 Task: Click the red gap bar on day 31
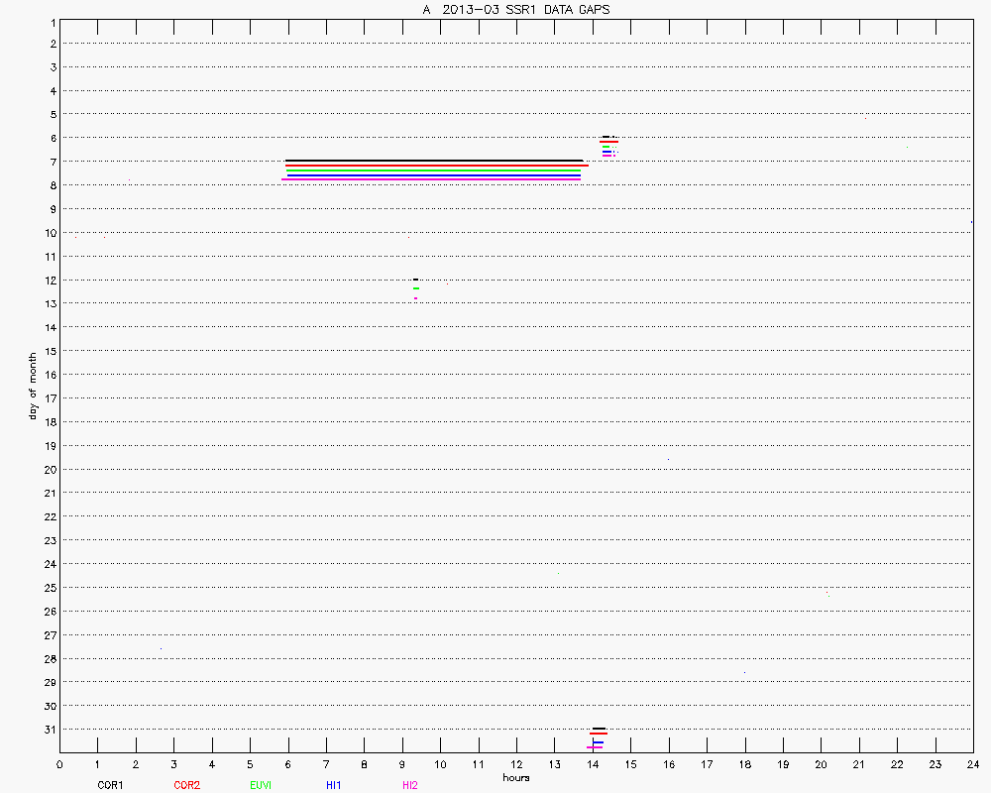click(599, 734)
